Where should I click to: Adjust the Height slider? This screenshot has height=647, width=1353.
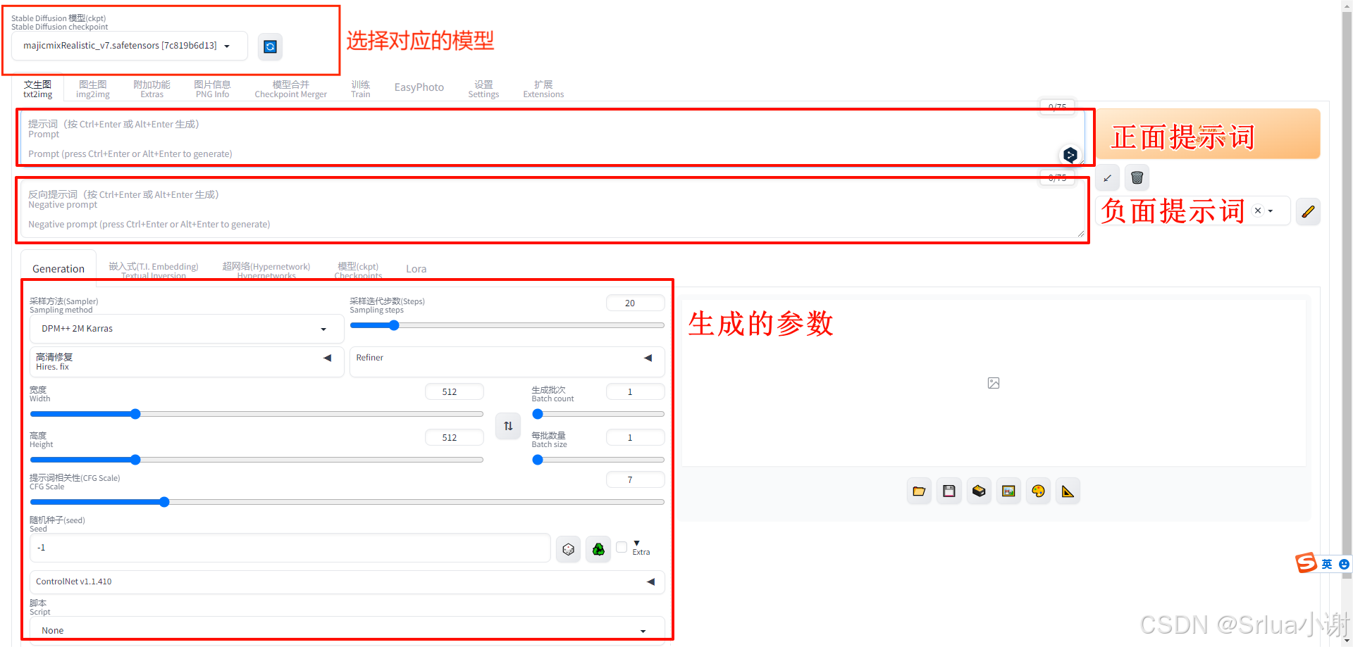[x=257, y=460]
